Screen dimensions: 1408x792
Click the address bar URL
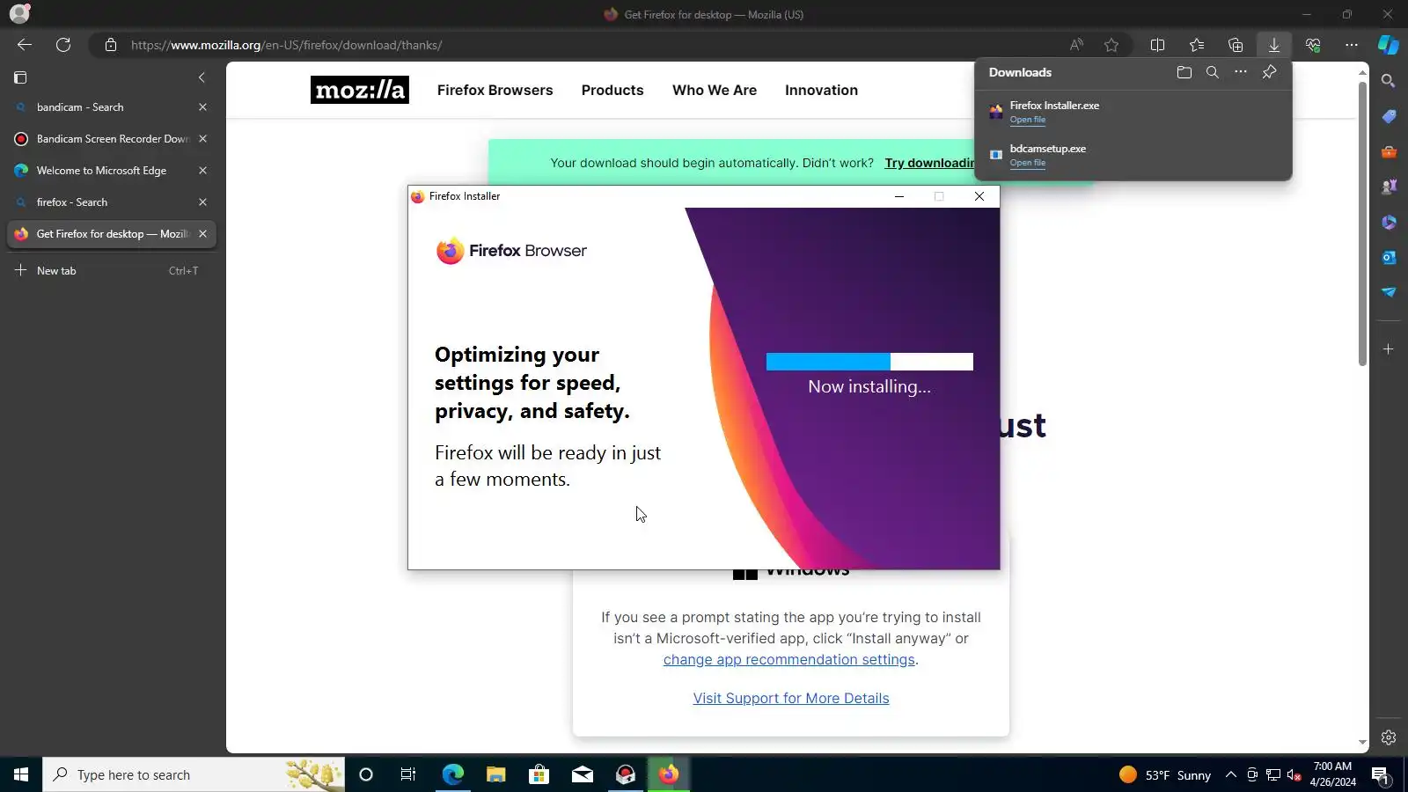click(x=286, y=45)
